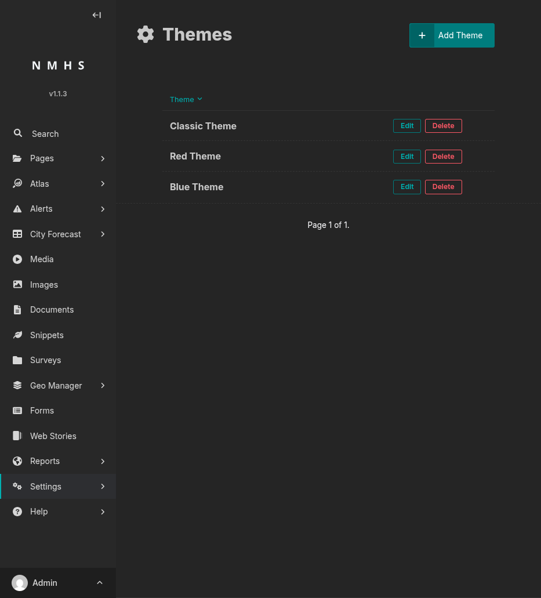This screenshot has height=598, width=541.
Task: Toggle the Admin account menu chevron
Action: [x=100, y=583]
